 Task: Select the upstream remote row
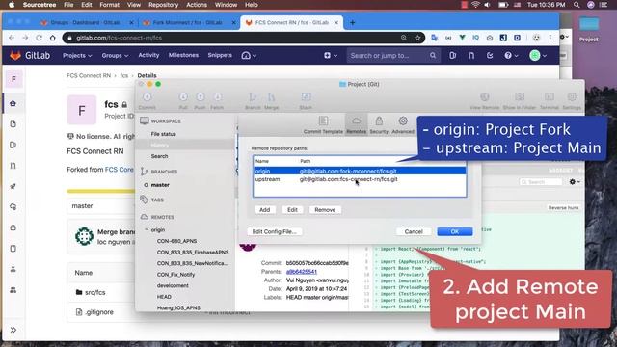point(360,179)
